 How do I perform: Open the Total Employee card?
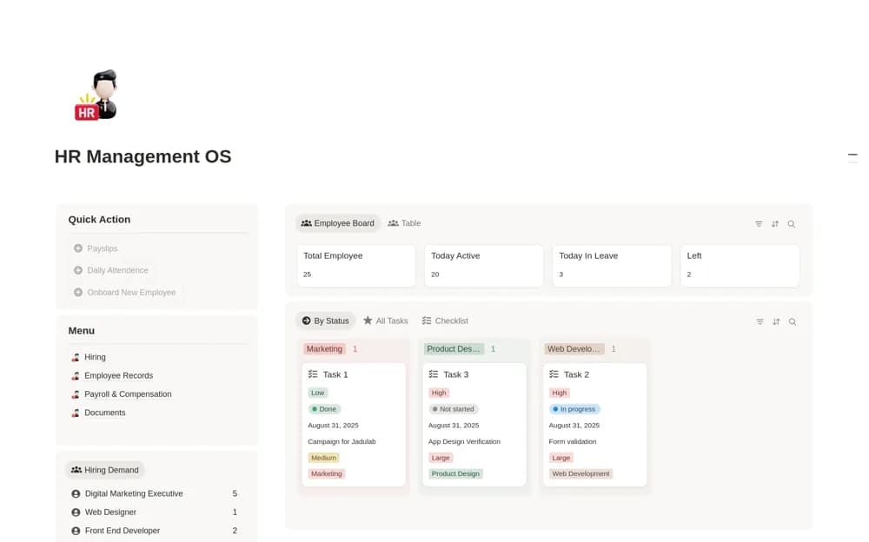[355, 266]
